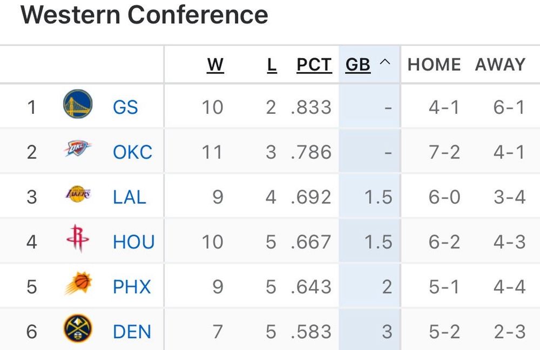Image resolution: width=540 pixels, height=350 pixels.
Task: Open the HOU team link
Action: 133,242
